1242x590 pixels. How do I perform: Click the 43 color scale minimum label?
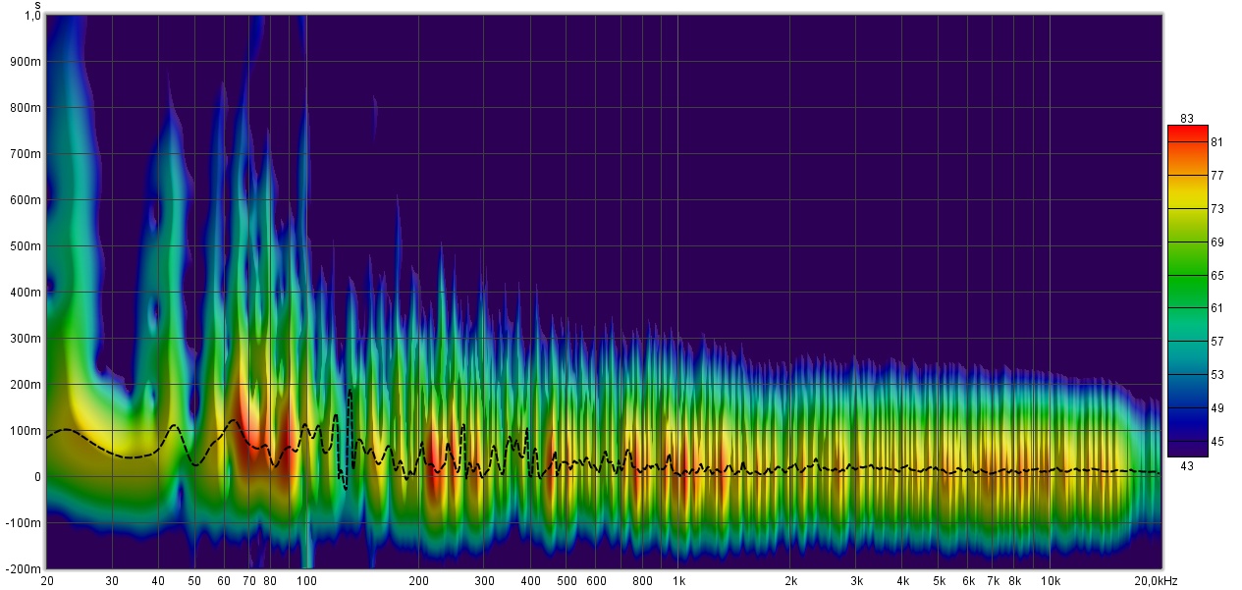(1187, 466)
